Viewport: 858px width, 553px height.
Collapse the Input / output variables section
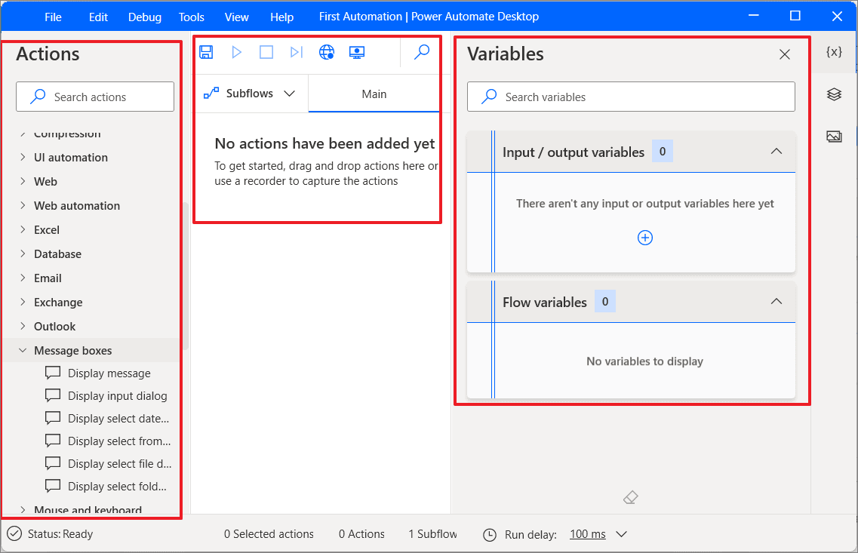pos(777,151)
